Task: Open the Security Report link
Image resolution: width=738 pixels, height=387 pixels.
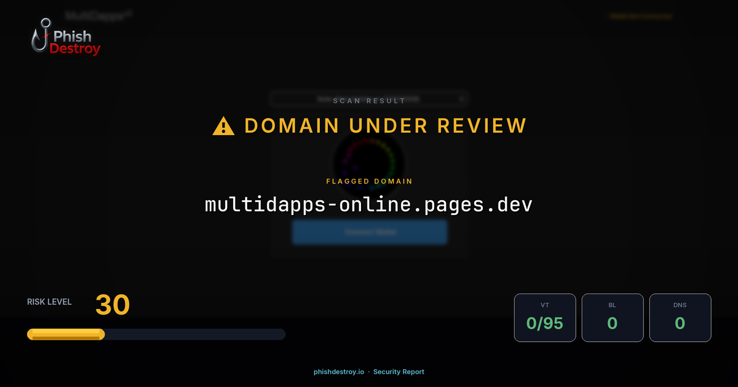Action: coord(399,372)
